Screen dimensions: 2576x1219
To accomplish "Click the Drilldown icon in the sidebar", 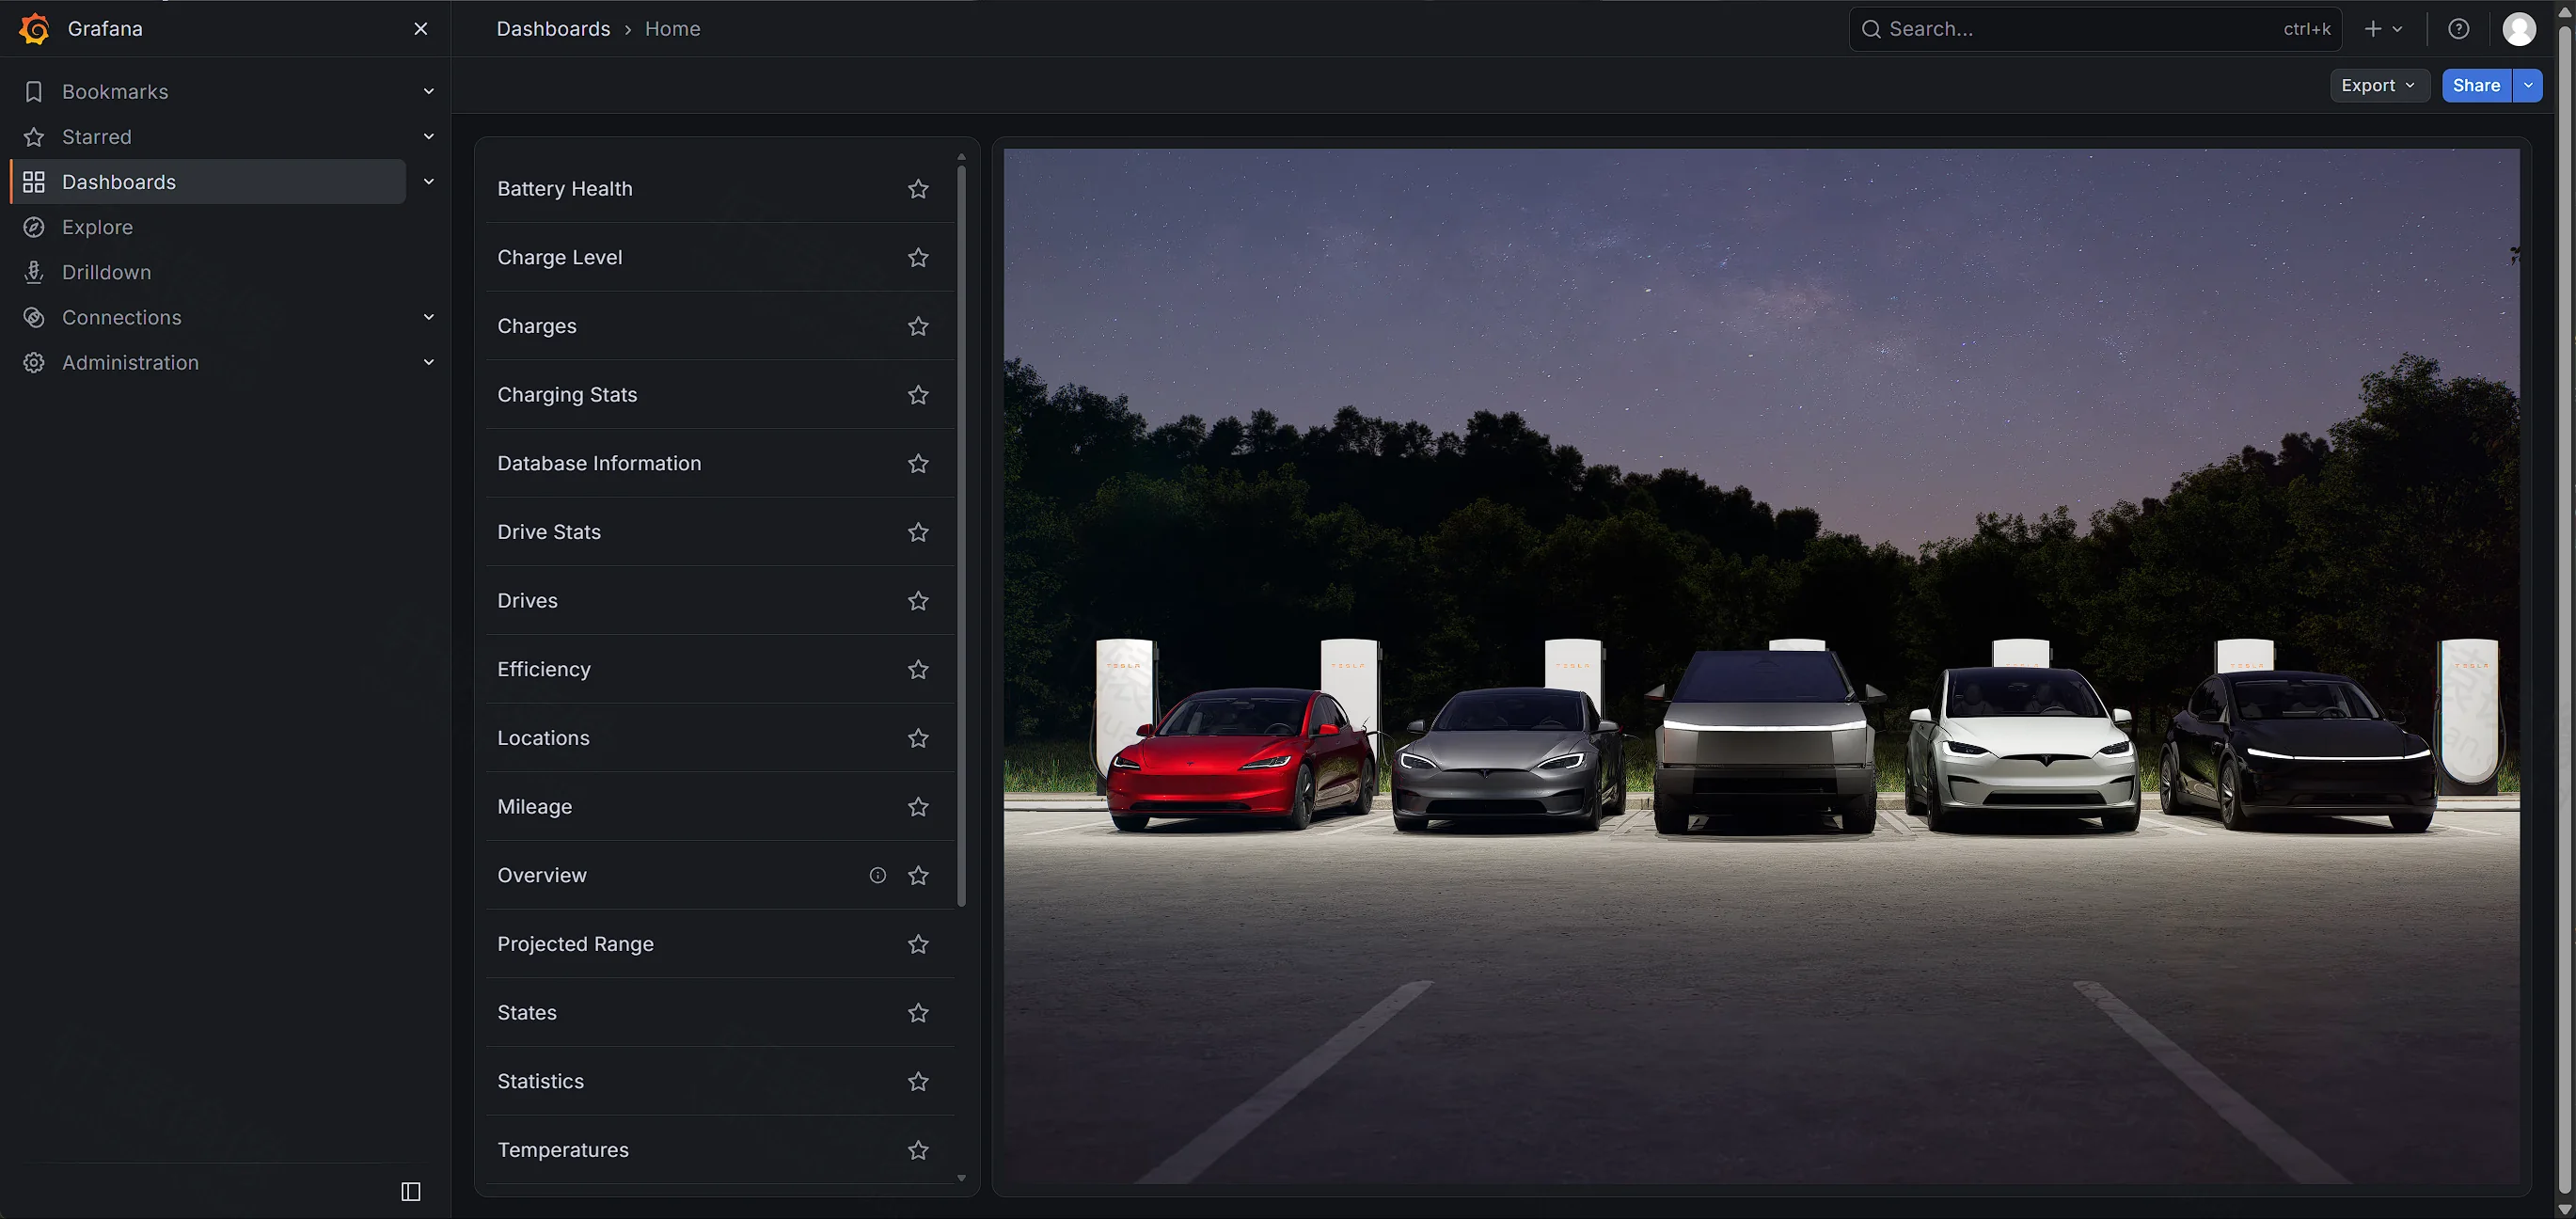I will (x=34, y=272).
